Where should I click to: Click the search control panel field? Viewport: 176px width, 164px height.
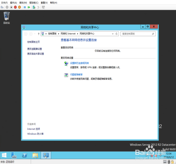(138, 34)
